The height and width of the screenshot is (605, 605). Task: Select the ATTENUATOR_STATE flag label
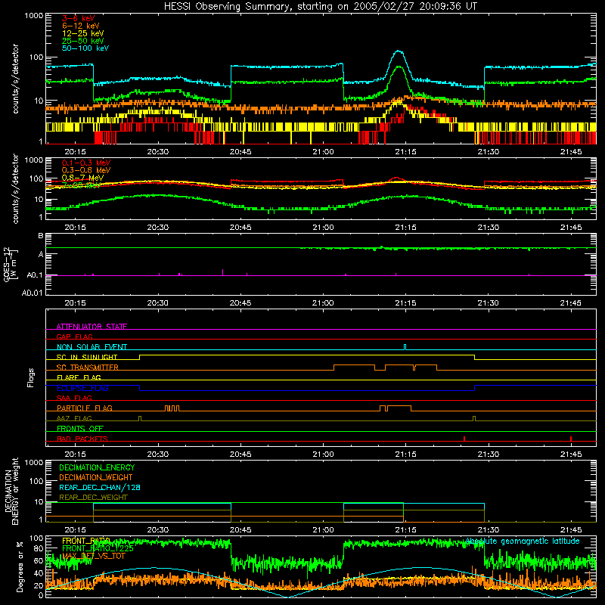click(92, 327)
